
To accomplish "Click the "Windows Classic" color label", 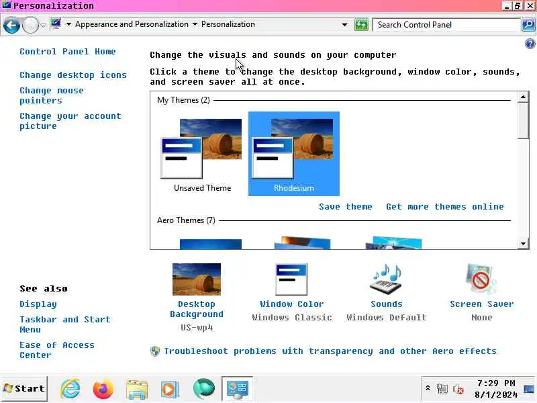I will click(x=292, y=317).
